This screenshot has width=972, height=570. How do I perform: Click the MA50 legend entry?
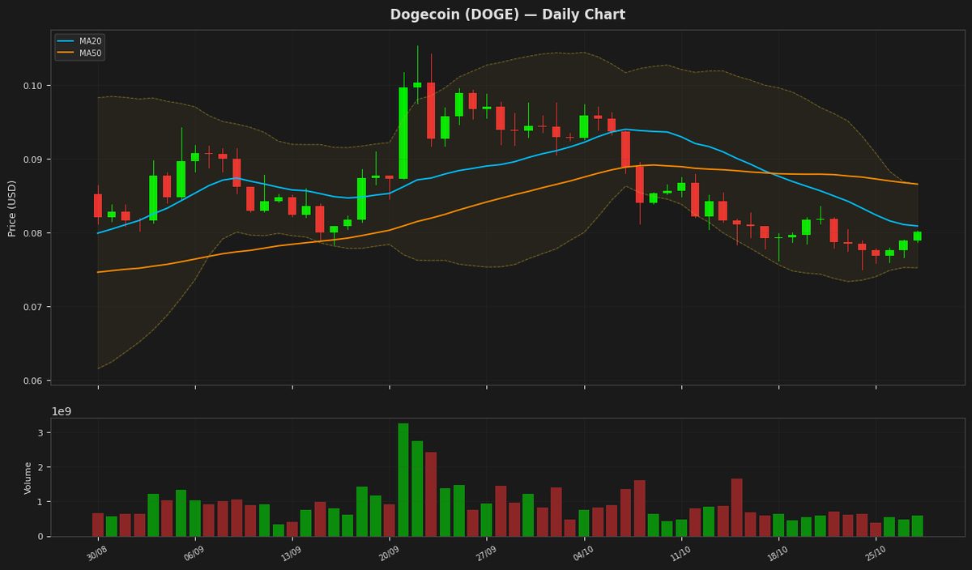coord(79,53)
